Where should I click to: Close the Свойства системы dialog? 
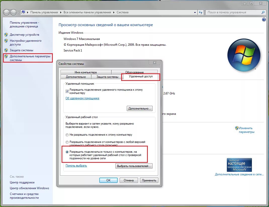click(x=155, y=63)
